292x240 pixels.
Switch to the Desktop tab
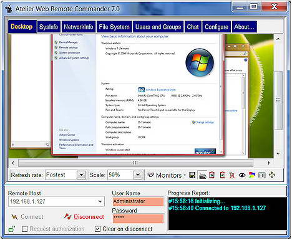pos(22,27)
